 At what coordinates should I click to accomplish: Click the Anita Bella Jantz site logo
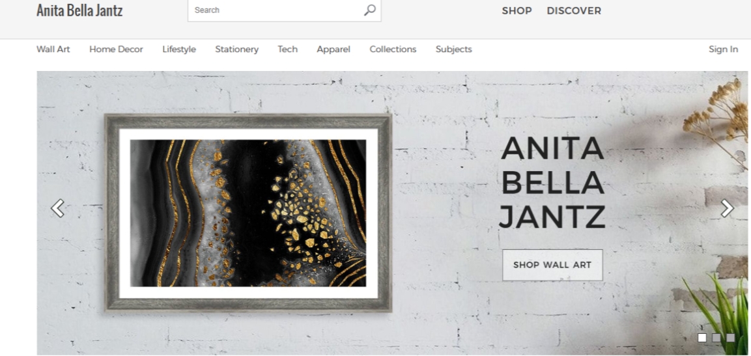(x=79, y=10)
